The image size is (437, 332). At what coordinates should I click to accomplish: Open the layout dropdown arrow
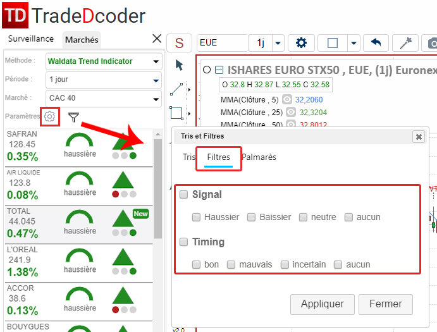tap(354, 43)
